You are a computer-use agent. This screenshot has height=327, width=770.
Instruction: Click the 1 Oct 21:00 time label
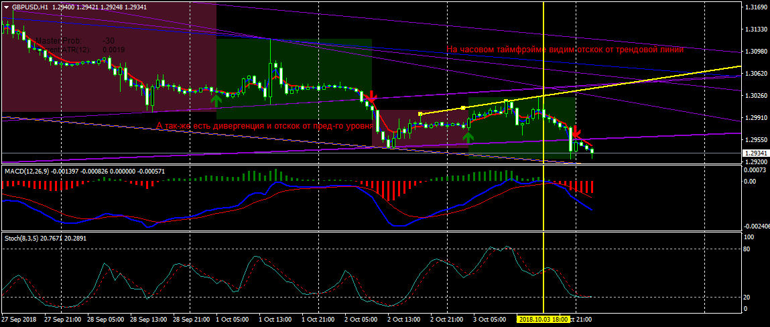(x=318, y=319)
